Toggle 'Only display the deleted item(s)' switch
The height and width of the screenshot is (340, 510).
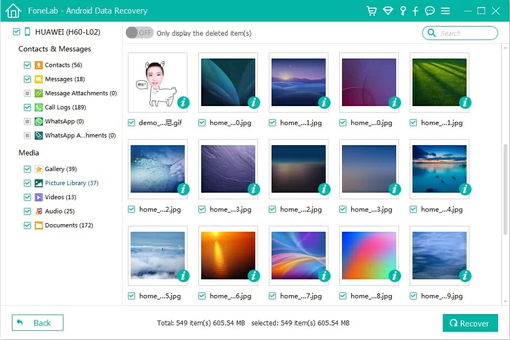click(x=139, y=33)
